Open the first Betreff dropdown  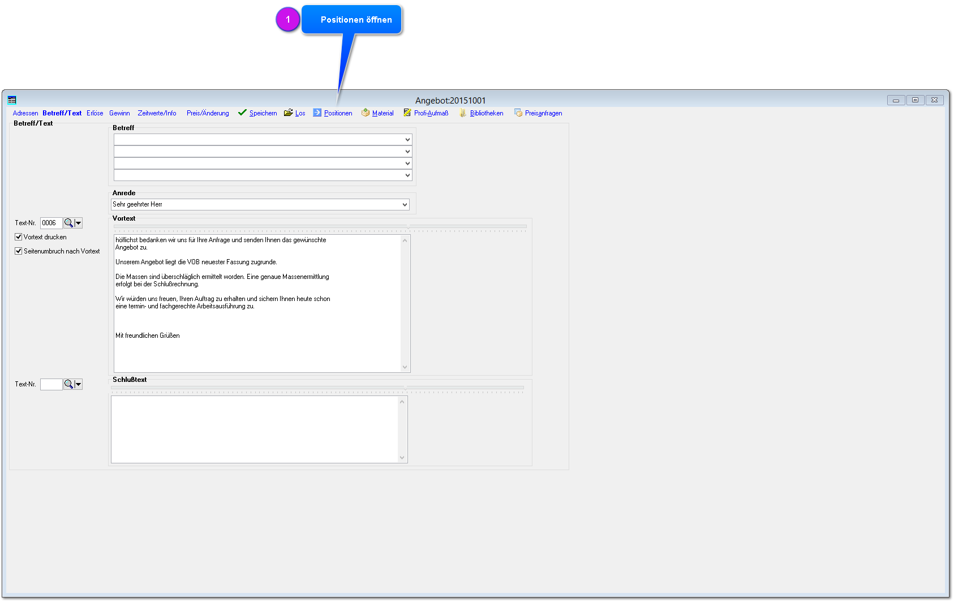(x=407, y=140)
